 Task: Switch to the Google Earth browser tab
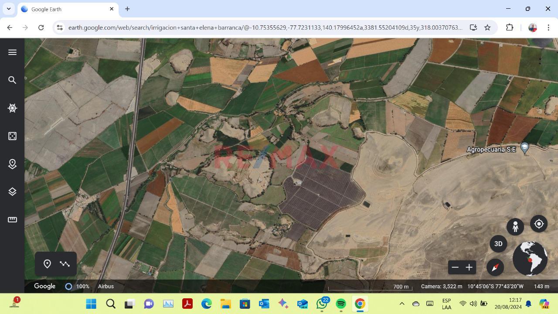(65, 9)
